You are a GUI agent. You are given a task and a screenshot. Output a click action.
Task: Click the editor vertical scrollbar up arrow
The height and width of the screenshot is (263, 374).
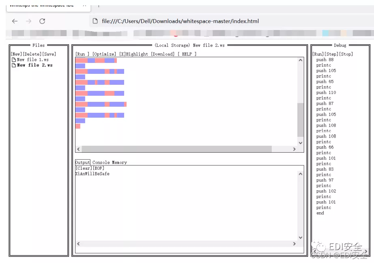[301, 60]
